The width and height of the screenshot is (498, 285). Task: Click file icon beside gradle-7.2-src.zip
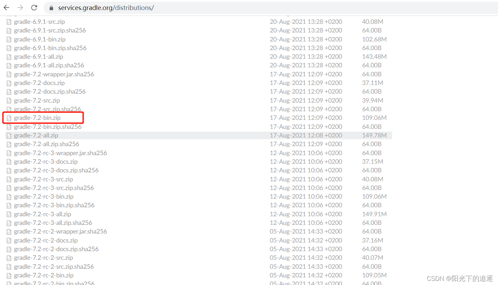pyautogui.click(x=9, y=101)
